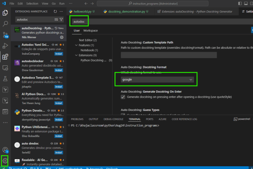Open the Edit menu
This screenshot has width=253, height=169.
click(x=20, y=3)
